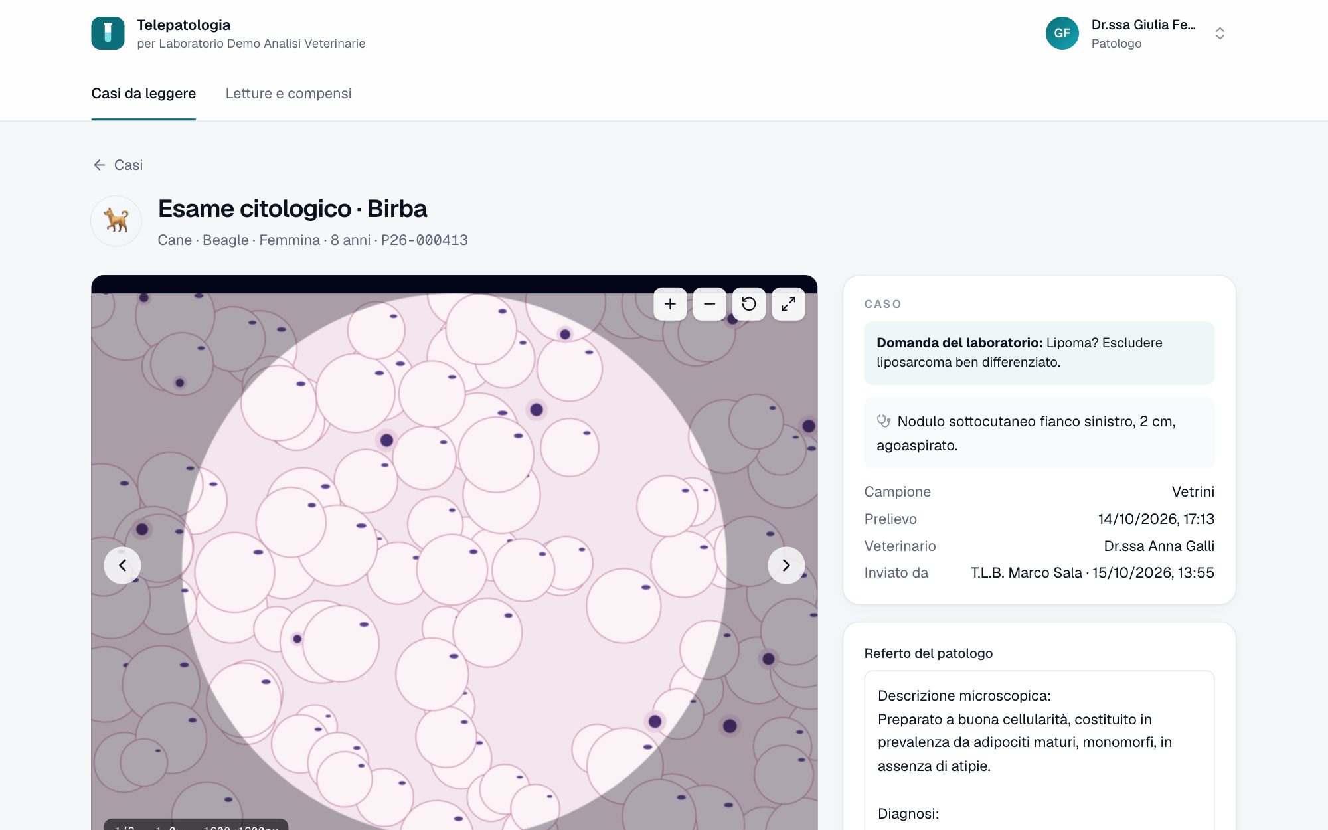Click the stethoscope icon beside Nodulo sottocutaneo

coord(883,420)
